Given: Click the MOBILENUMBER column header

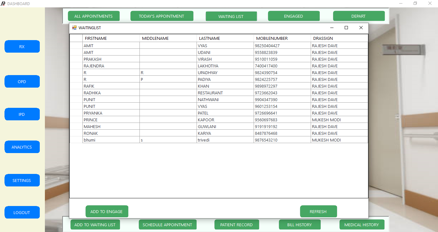Looking at the screenshot, I should tap(282, 38).
